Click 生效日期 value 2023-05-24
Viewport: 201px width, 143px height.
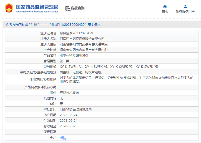pyautogui.click(x=69, y=121)
